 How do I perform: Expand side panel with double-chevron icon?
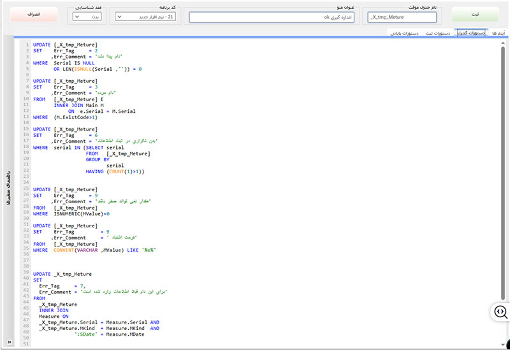[10, 342]
